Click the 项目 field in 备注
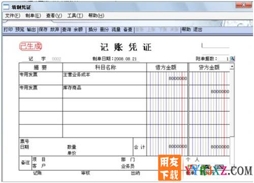Viewport: 254px width, 183px height. click(x=39, y=160)
